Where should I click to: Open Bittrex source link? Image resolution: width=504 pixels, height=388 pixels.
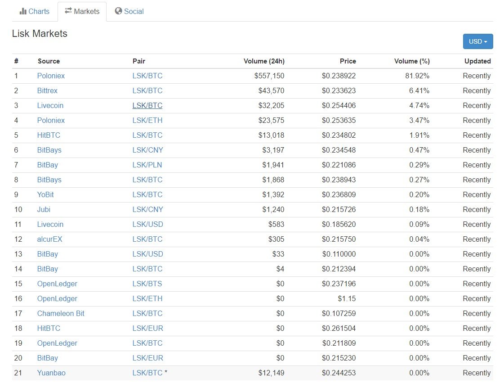(x=47, y=91)
